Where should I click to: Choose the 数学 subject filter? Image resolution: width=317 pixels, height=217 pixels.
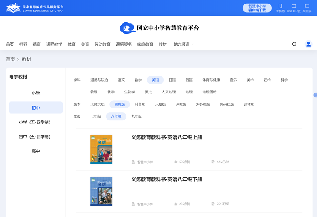138,80
